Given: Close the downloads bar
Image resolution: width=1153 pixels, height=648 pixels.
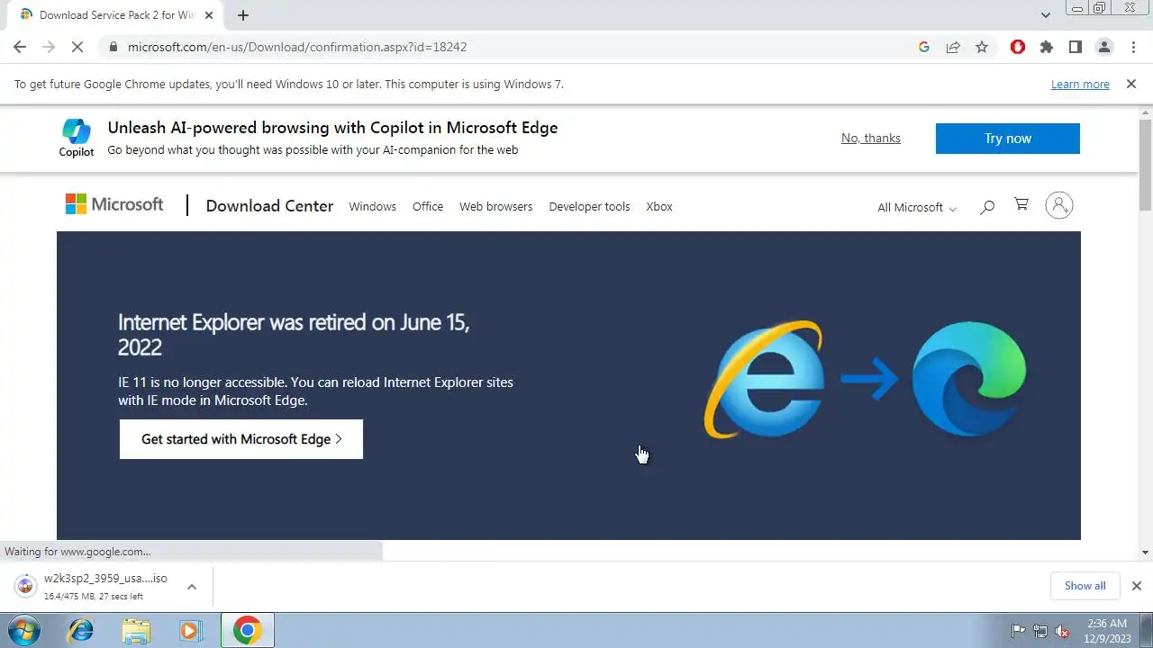Looking at the screenshot, I should tap(1137, 586).
